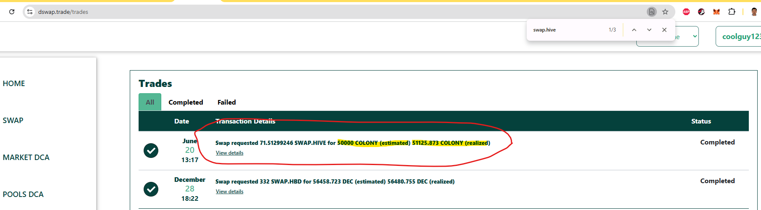The image size is (761, 210).
Task: Click the 1/3 find match counter
Action: point(612,30)
